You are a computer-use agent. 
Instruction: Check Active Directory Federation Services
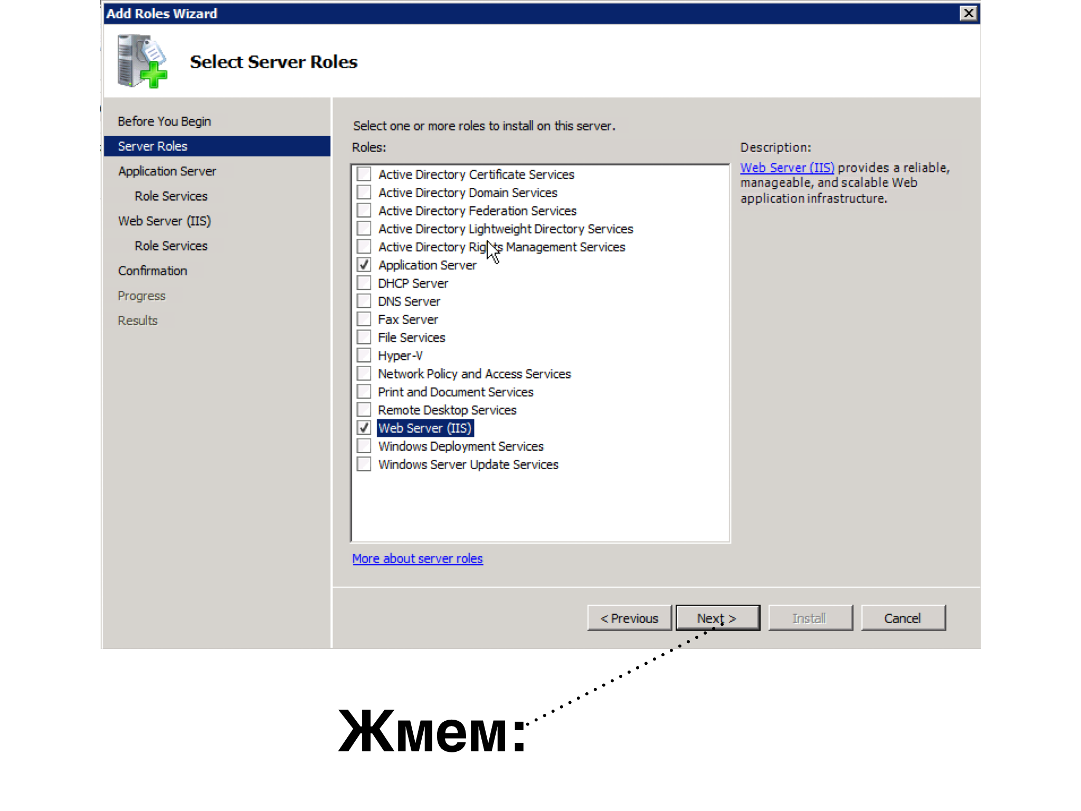pyautogui.click(x=364, y=210)
